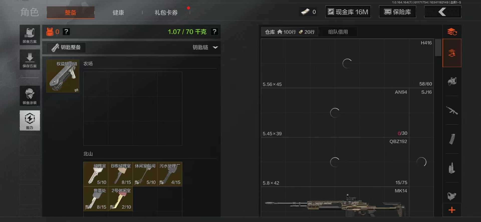Filter warehouse by attachment sight category
Viewport: 481px width, 222px height.
tap(452, 196)
